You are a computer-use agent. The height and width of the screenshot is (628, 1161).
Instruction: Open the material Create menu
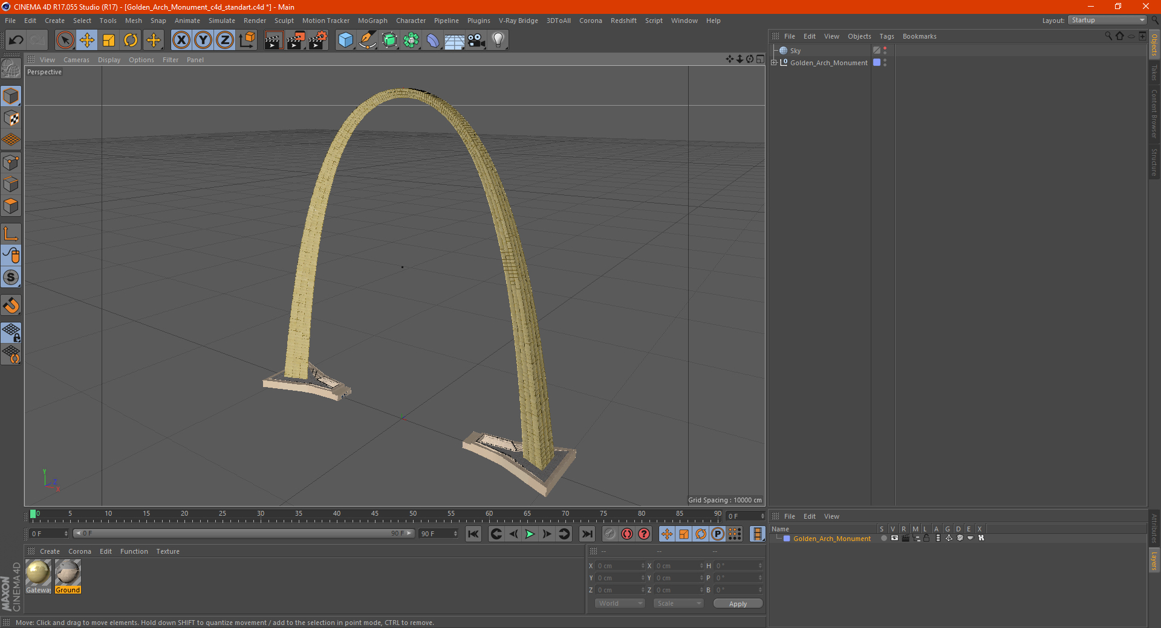click(x=50, y=551)
